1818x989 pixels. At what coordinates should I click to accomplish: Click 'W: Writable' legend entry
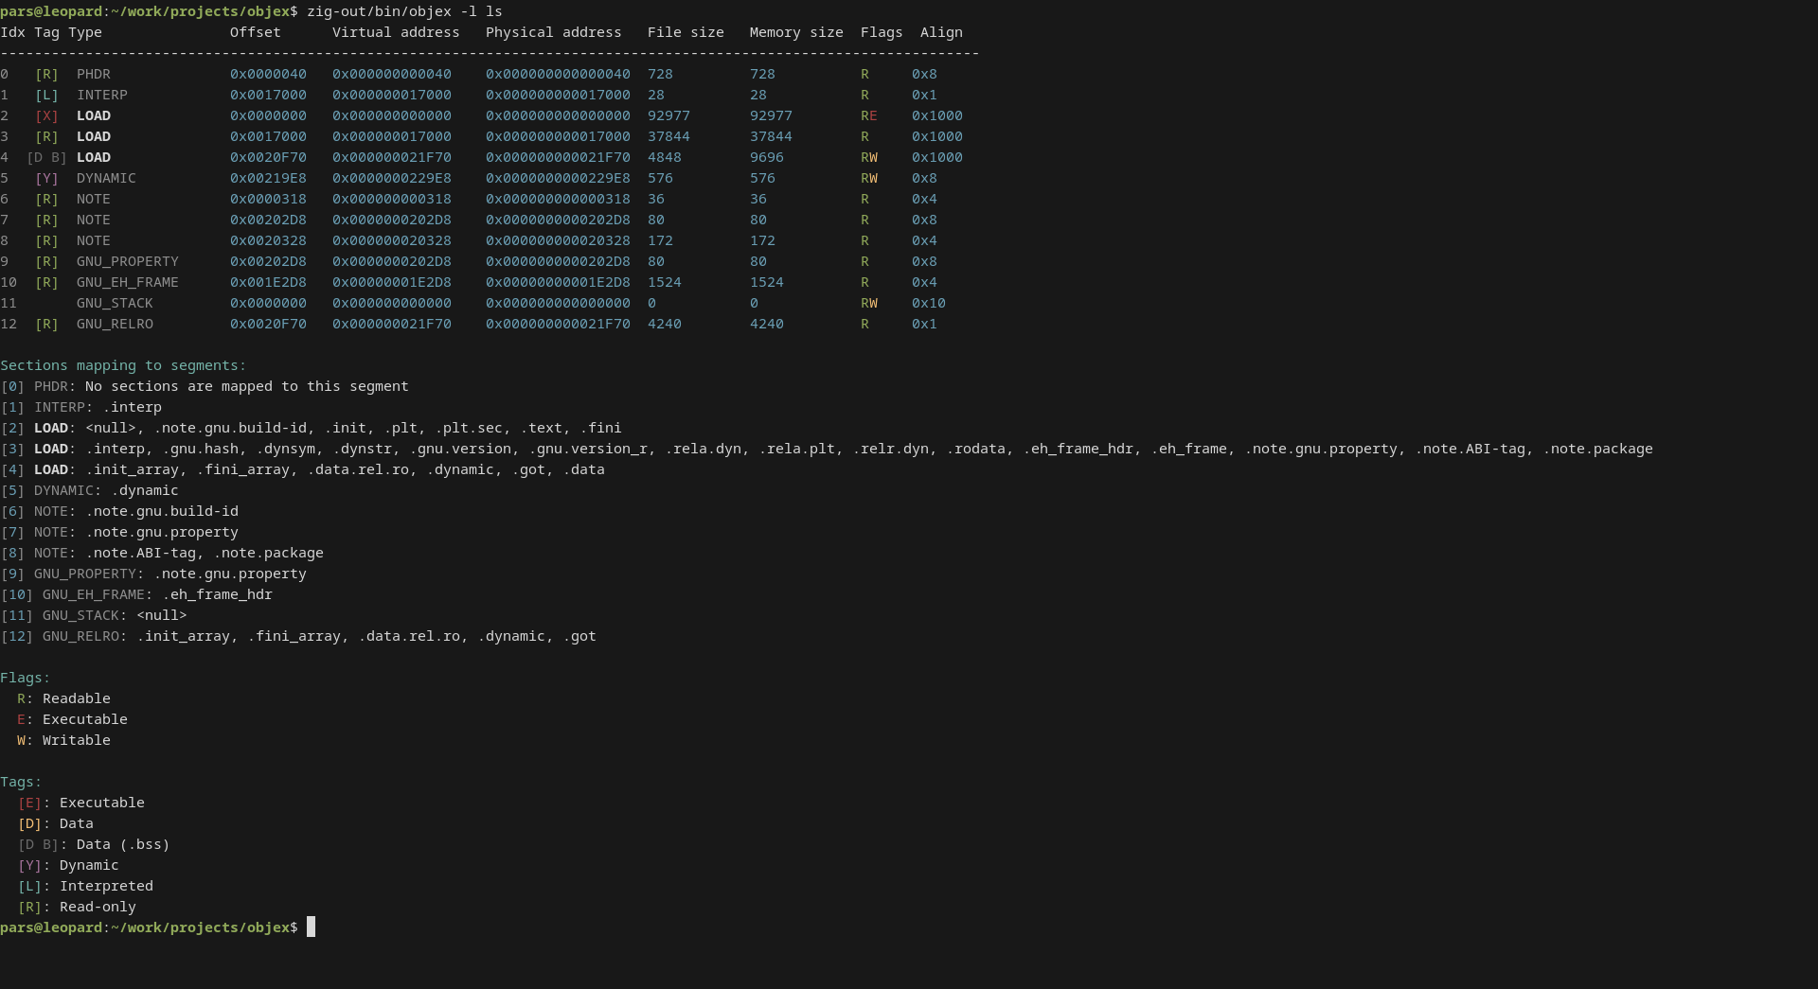click(63, 740)
